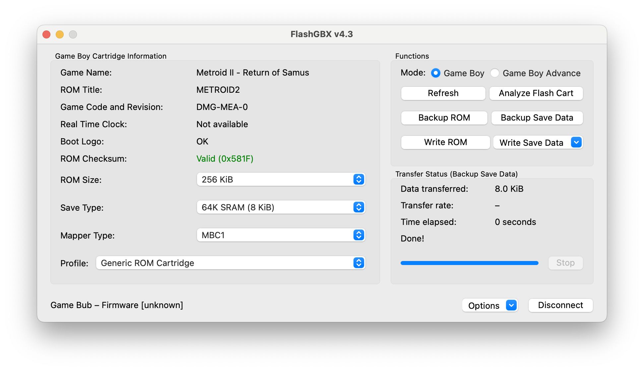Open the Mapper Type MBC1 dropdown

281,235
